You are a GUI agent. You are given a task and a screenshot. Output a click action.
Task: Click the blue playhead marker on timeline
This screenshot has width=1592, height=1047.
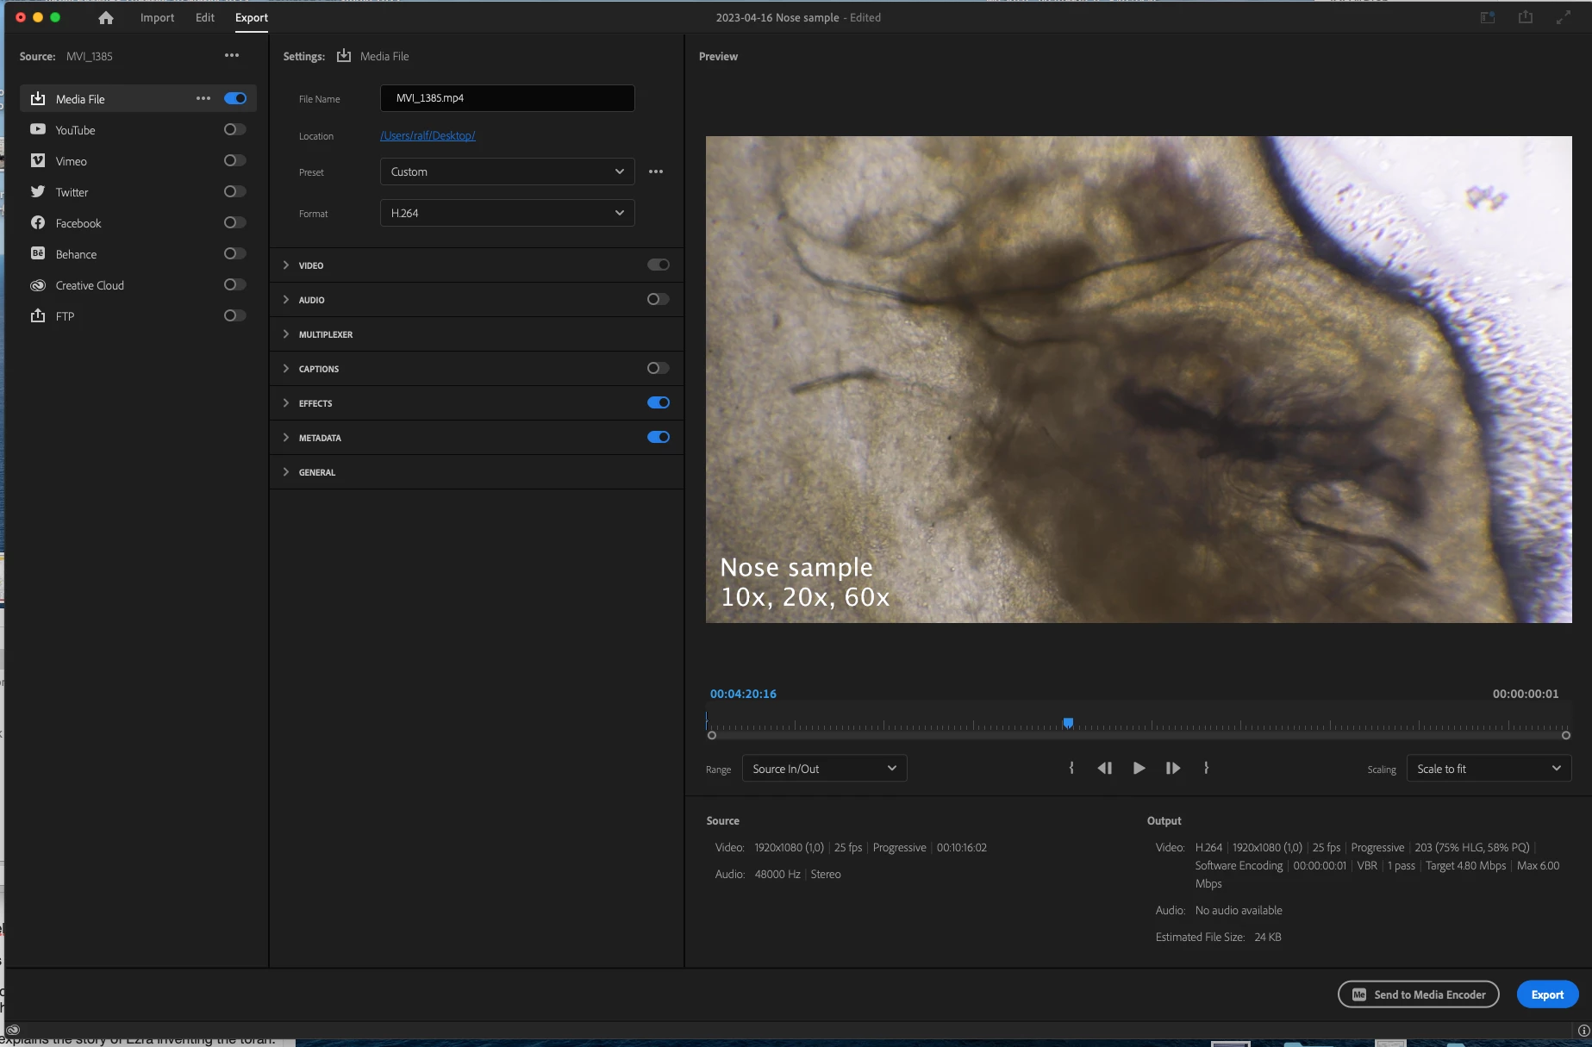pos(1068,723)
